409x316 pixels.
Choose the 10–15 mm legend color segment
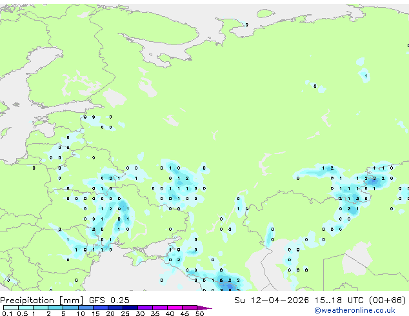[85, 308]
